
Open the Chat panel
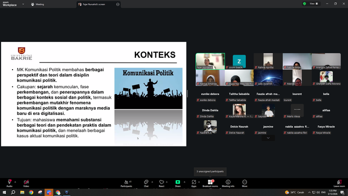[x=146, y=183]
